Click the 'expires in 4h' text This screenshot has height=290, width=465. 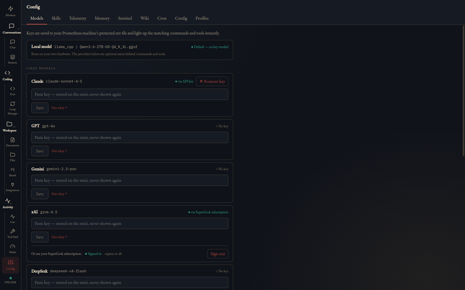(x=113, y=254)
